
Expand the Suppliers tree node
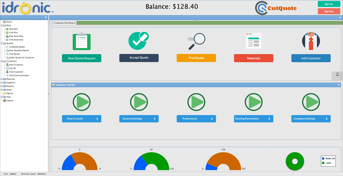2,83
